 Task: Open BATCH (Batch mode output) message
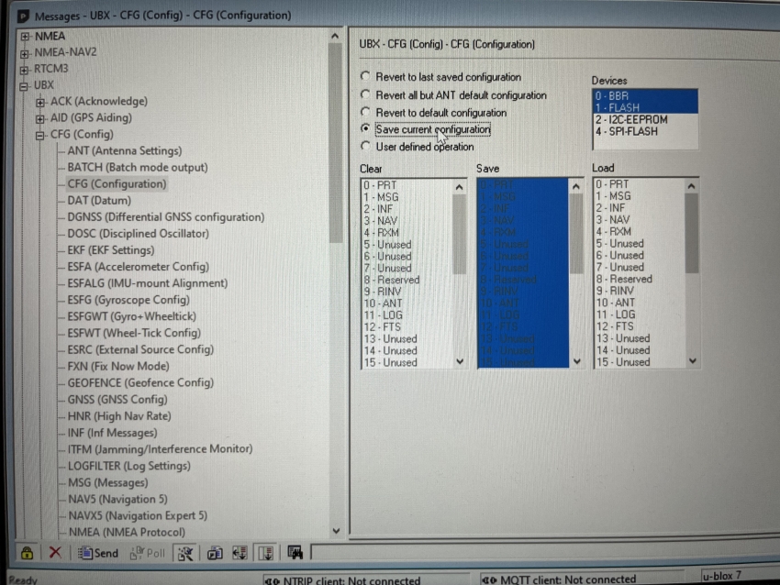(x=138, y=168)
